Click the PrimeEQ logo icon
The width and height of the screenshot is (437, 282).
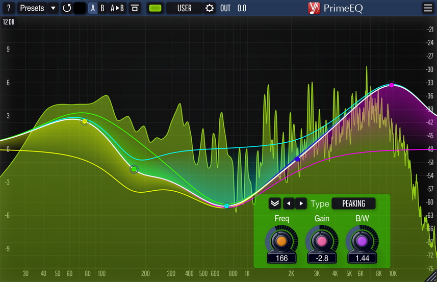315,8
